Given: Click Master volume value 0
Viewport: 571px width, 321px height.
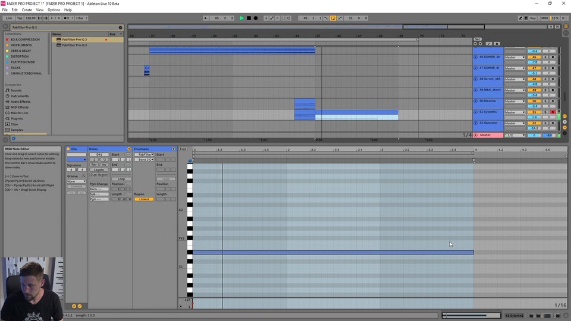Looking at the screenshot, I should tap(534, 135).
